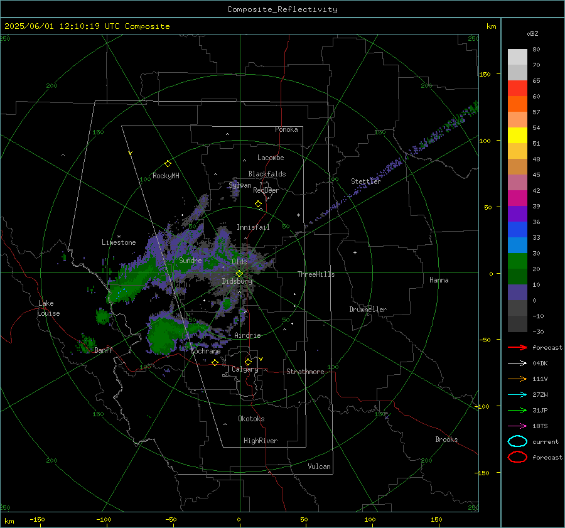
Task: Select the yellow 51 dBZ color swatch
Action: [x=517, y=135]
